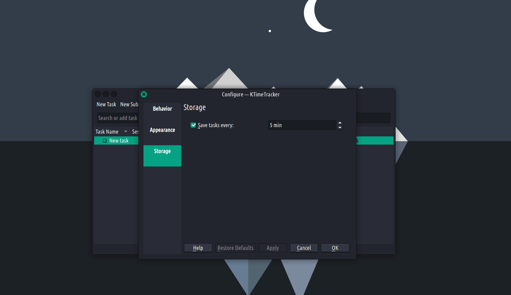Increase save interval with up arrow

point(340,123)
